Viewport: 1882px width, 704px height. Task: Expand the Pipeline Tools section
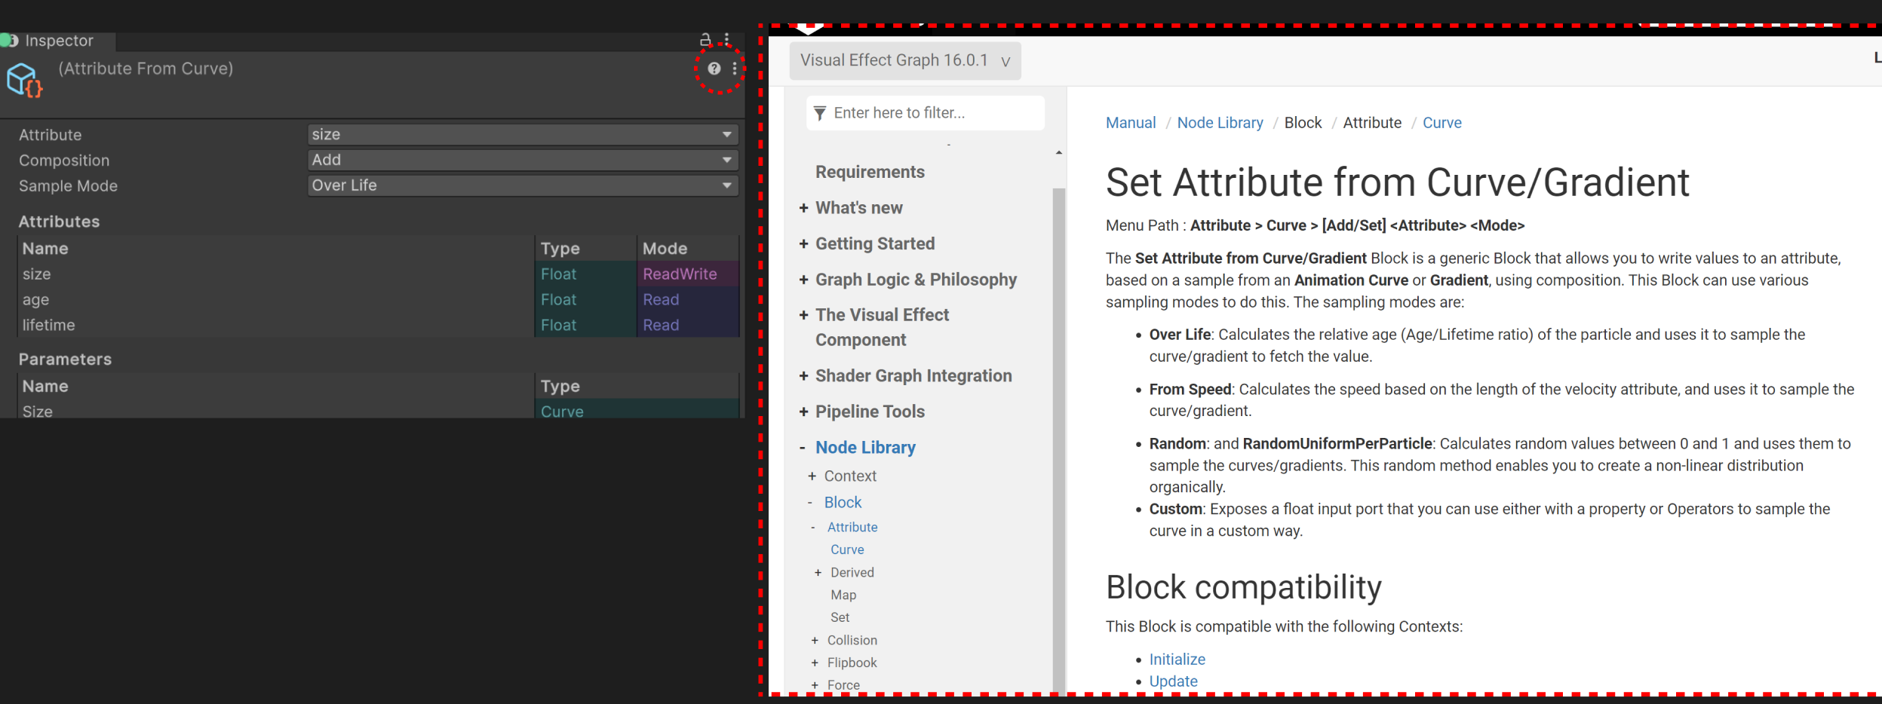pos(803,412)
